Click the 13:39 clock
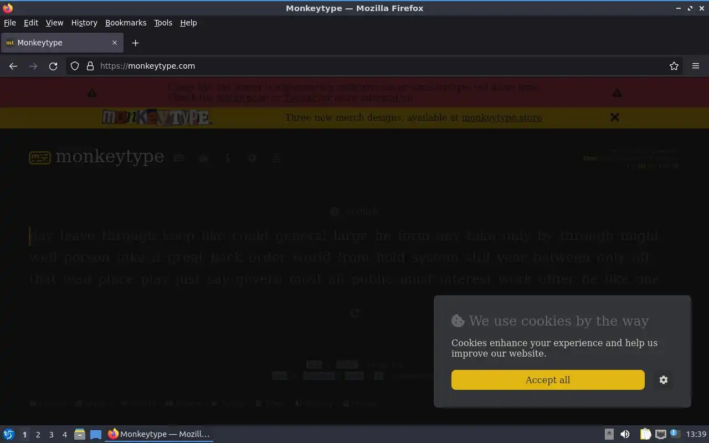The height and width of the screenshot is (443, 709). click(696, 434)
